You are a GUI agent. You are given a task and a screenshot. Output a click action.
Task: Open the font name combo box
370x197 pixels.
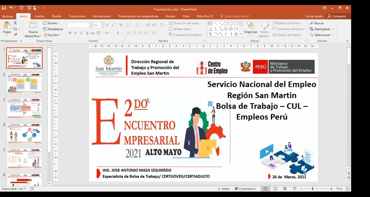79,25
